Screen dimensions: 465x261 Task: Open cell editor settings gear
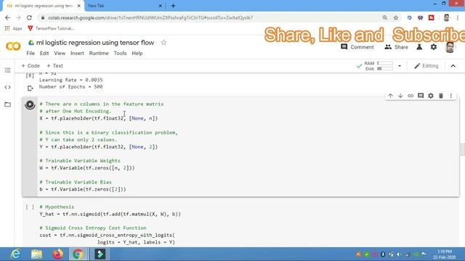tap(431, 96)
